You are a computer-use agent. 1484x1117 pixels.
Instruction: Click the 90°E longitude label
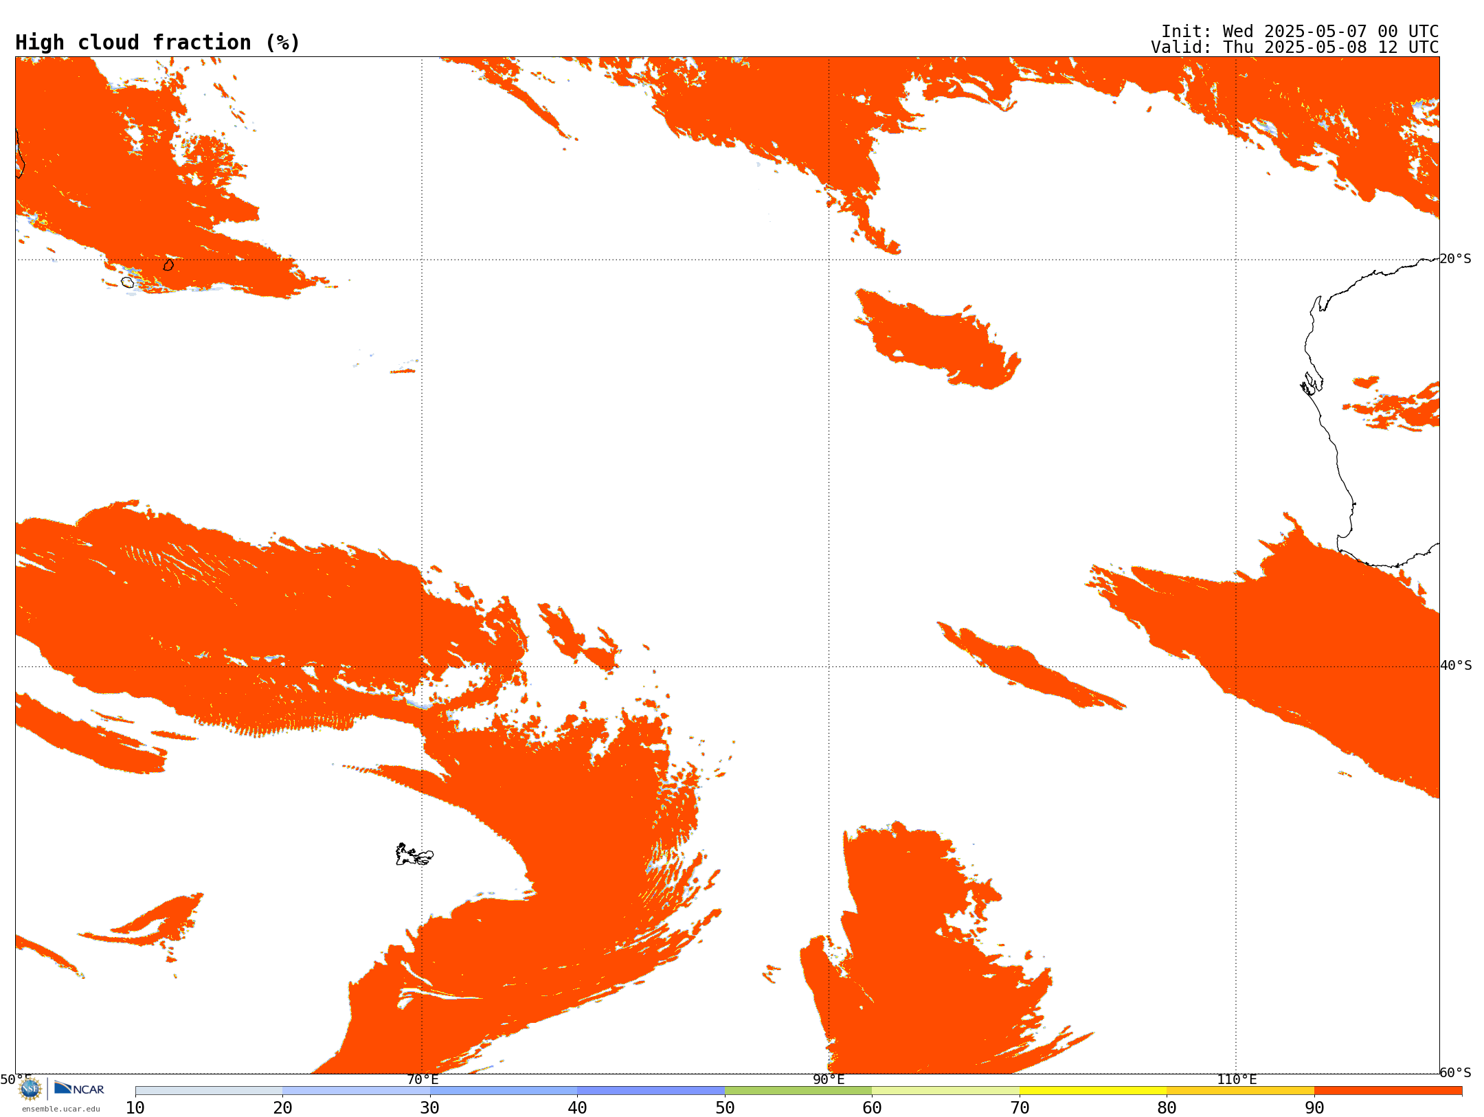[x=829, y=1080]
